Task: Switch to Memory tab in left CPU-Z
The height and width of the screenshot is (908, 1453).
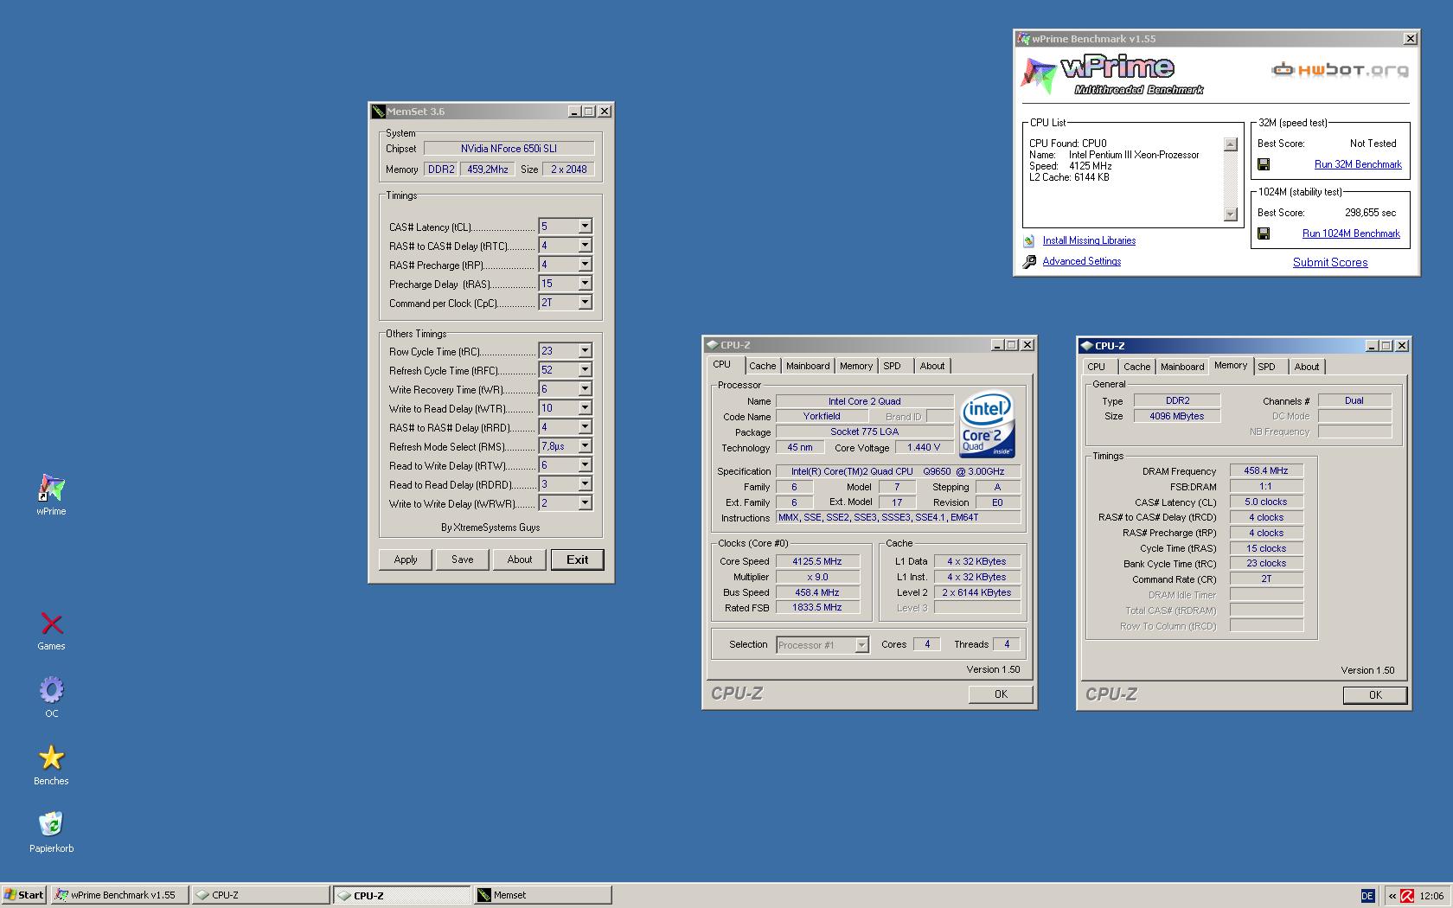Action: (856, 366)
